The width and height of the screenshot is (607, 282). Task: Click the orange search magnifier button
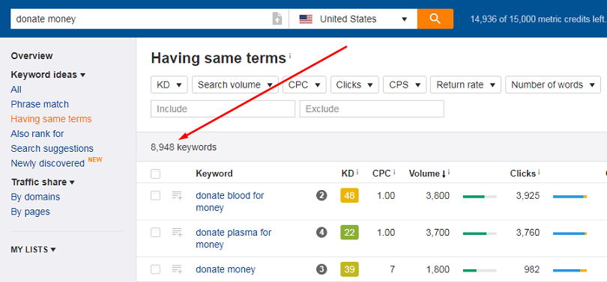coord(435,19)
